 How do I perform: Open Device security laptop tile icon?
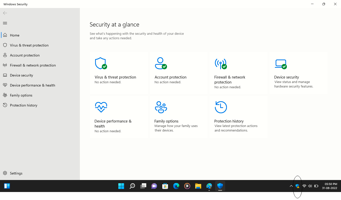(281, 64)
